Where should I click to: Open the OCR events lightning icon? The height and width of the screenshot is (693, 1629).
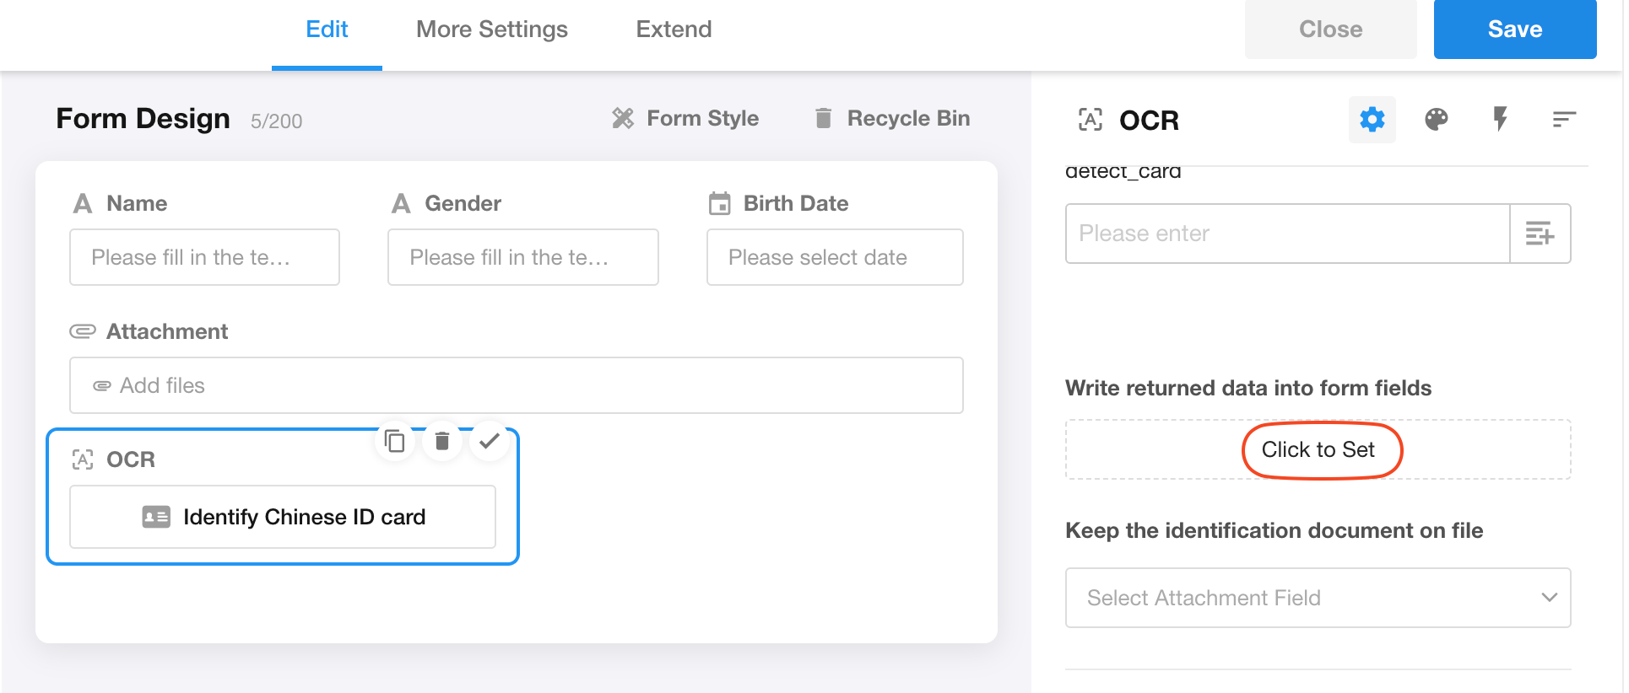pos(1500,120)
